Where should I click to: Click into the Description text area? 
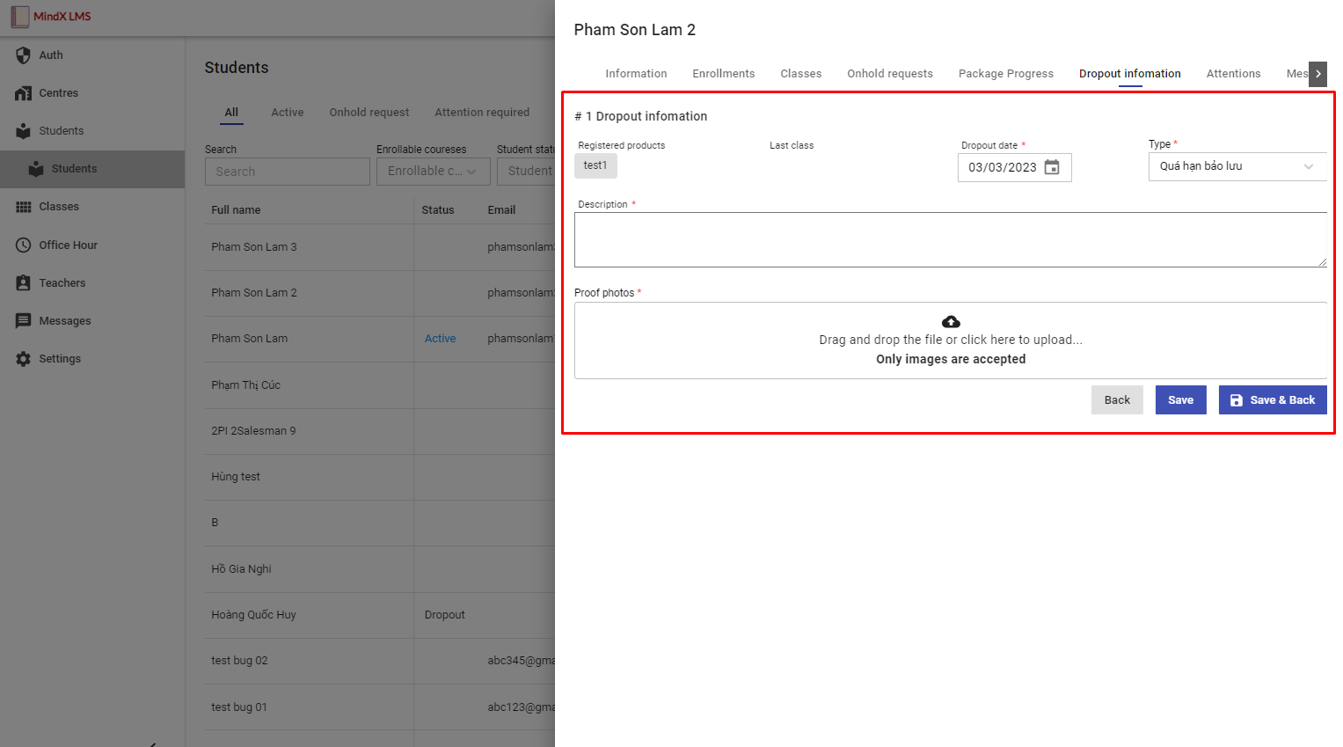click(950, 239)
